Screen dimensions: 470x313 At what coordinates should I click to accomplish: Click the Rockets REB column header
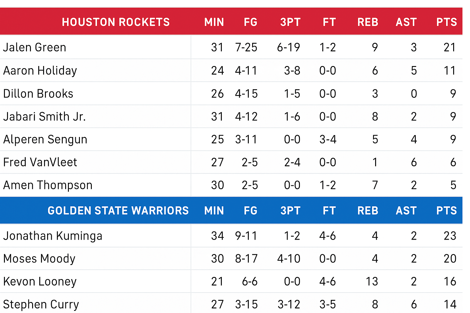tap(368, 22)
